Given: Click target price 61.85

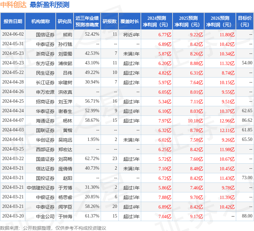Looking at the screenshot, I should click(x=247, y=130).
